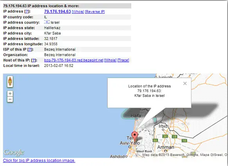Select the country code value IL
The height and width of the screenshot is (166, 228).
click(45, 17)
